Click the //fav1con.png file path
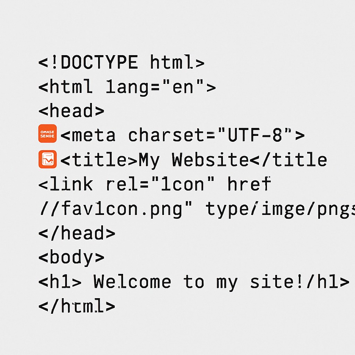Screen dimensions: 355x355 click(116, 209)
